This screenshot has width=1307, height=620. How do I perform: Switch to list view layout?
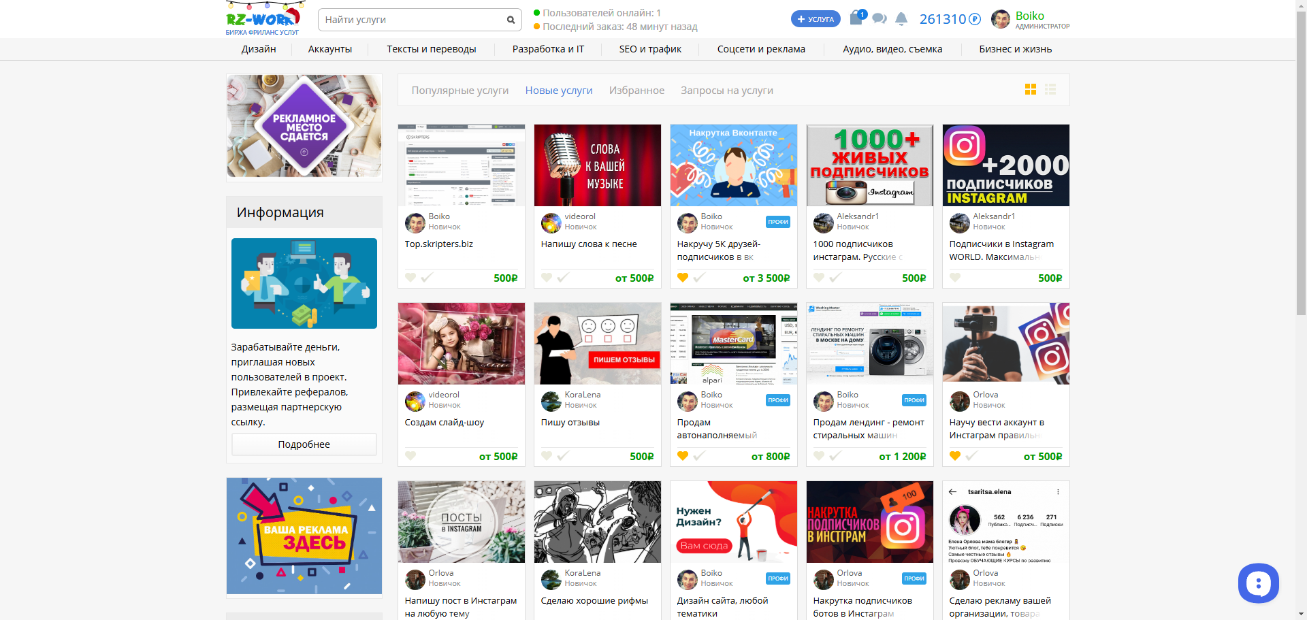click(1050, 90)
